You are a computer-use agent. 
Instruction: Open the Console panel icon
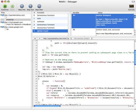click(131, 6)
